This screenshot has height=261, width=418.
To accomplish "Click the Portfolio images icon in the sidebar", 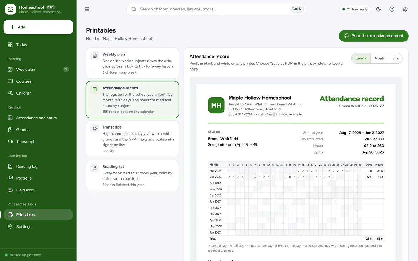I will 10,178.
